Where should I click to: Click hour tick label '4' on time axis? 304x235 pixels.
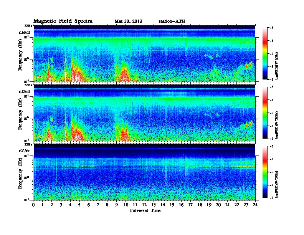(70, 205)
